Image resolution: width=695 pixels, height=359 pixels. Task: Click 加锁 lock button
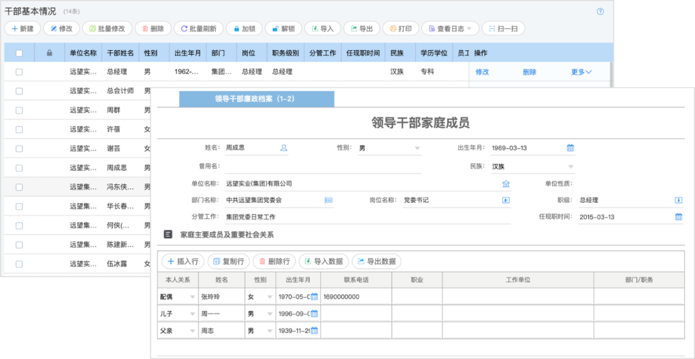pos(245,28)
